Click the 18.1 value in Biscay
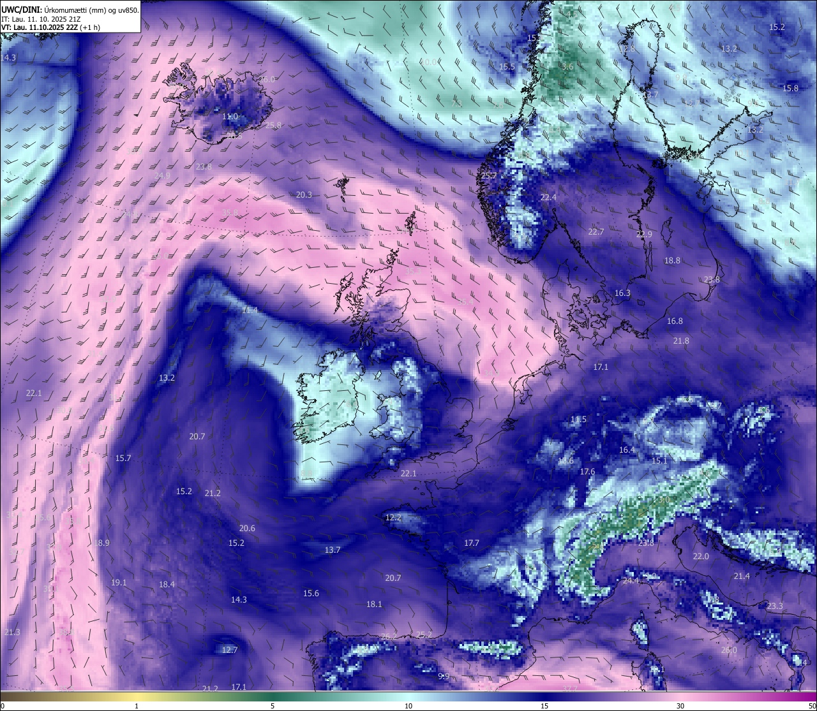Screen dimensions: 817x711 point(374,605)
